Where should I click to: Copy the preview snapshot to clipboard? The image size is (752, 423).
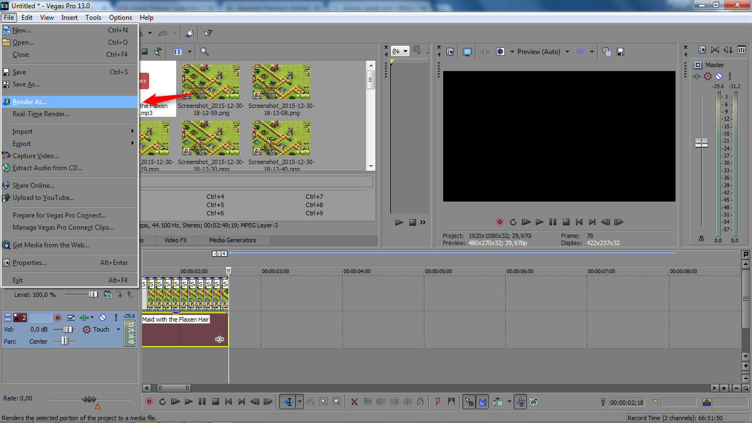pos(607,52)
